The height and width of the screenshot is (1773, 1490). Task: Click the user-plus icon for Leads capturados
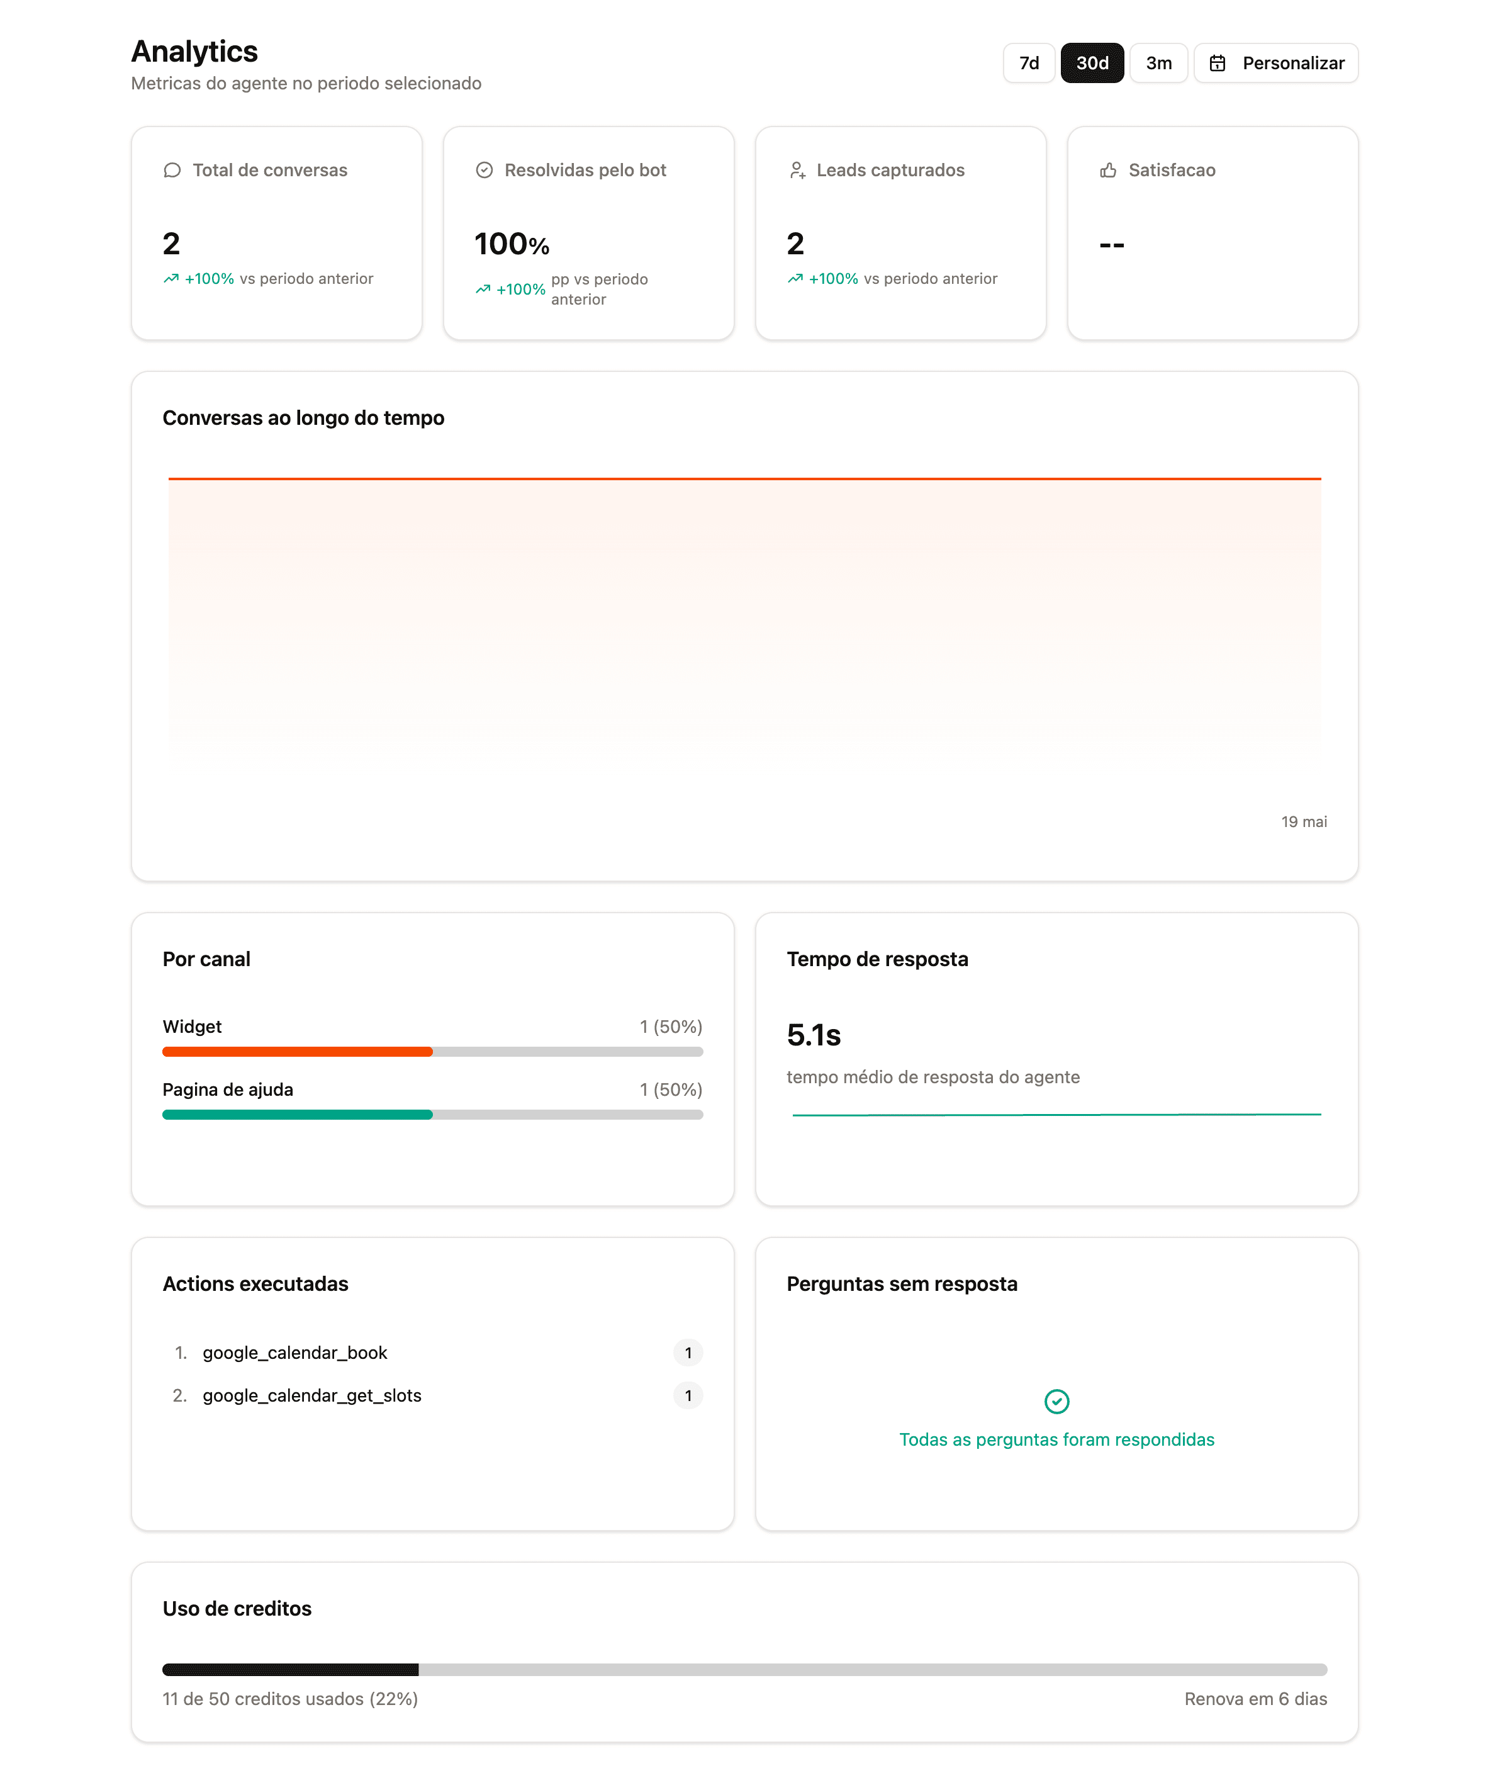click(x=797, y=171)
